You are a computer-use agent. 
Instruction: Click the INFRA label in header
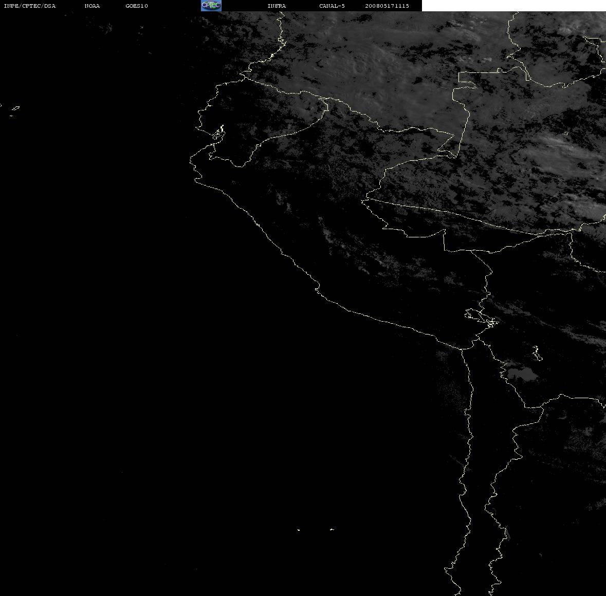coord(277,6)
